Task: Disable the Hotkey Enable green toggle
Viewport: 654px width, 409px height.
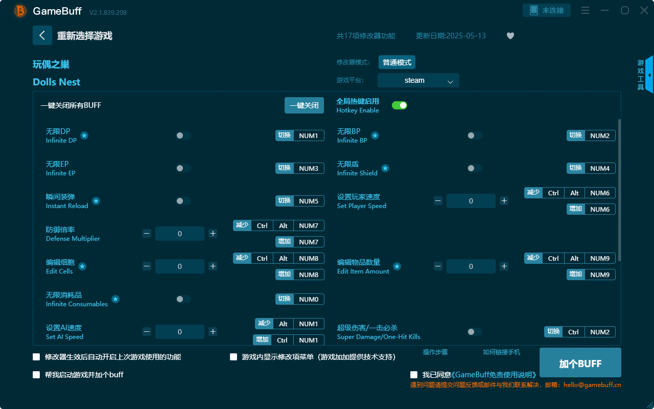Action: [399, 105]
